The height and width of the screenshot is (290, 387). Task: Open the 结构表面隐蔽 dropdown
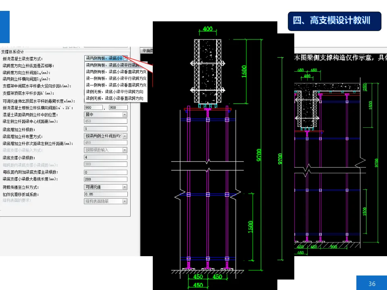point(125,201)
